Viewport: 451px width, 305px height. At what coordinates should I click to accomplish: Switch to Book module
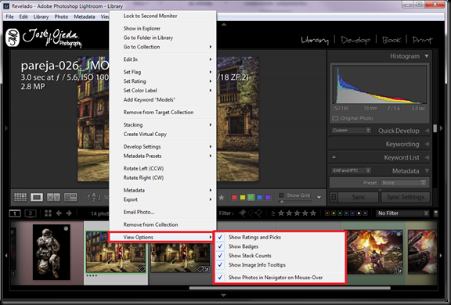(x=391, y=40)
